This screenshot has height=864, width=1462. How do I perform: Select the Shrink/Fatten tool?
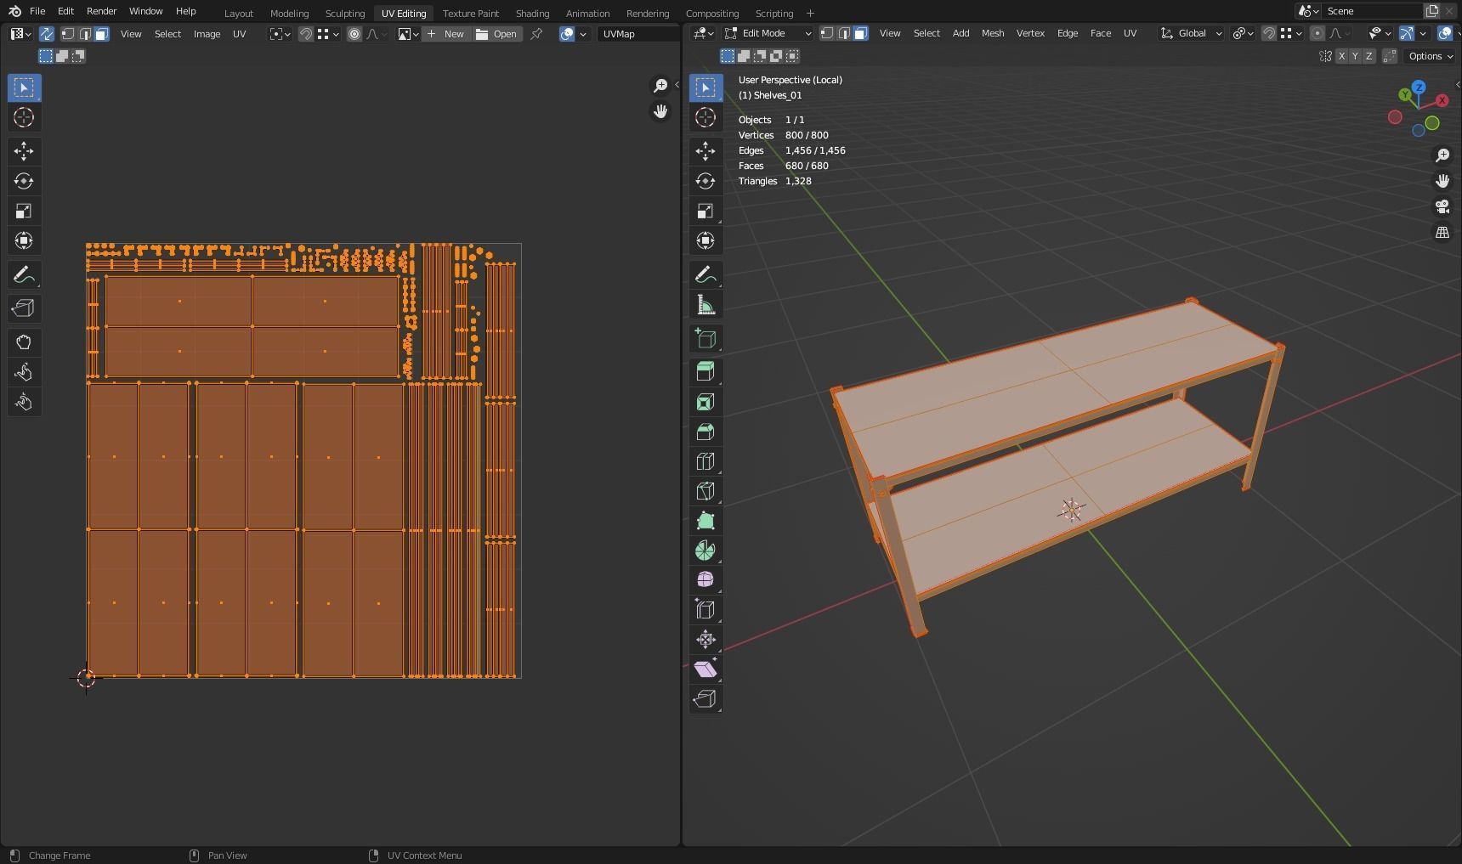click(705, 639)
